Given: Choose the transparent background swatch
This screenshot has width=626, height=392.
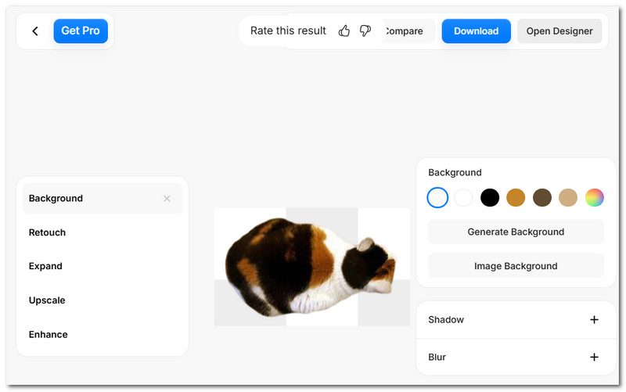Looking at the screenshot, I should pyautogui.click(x=437, y=198).
